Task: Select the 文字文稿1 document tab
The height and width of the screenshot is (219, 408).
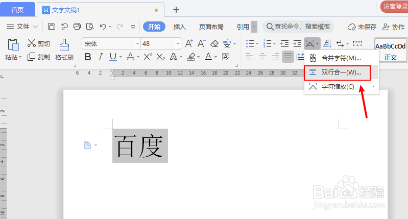Action: 101,10
